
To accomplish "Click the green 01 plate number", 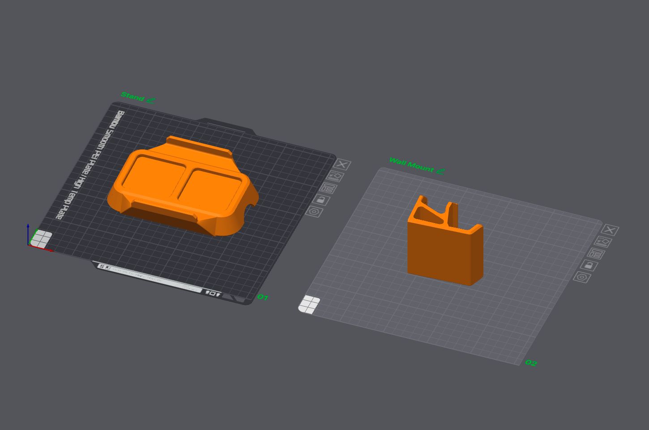I will [263, 297].
